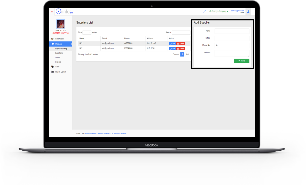
Task: Open Invoices submenu item
Action: [58, 62]
